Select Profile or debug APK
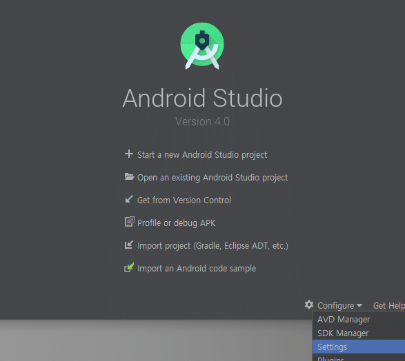This screenshot has width=405, height=361. 176,223
